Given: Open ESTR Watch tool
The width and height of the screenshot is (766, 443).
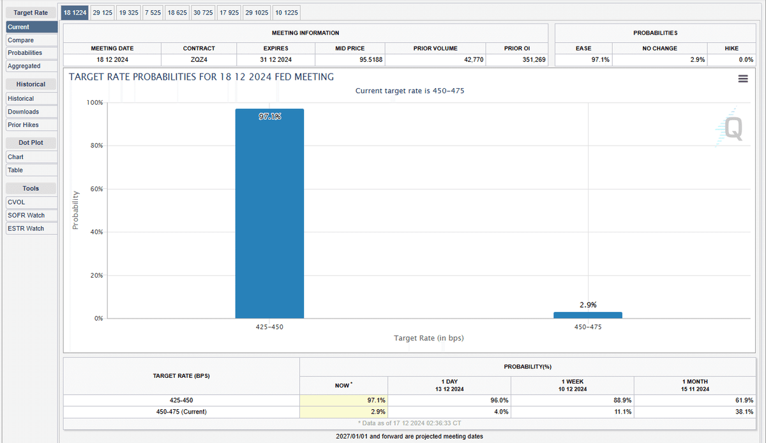Looking at the screenshot, I should point(32,229).
